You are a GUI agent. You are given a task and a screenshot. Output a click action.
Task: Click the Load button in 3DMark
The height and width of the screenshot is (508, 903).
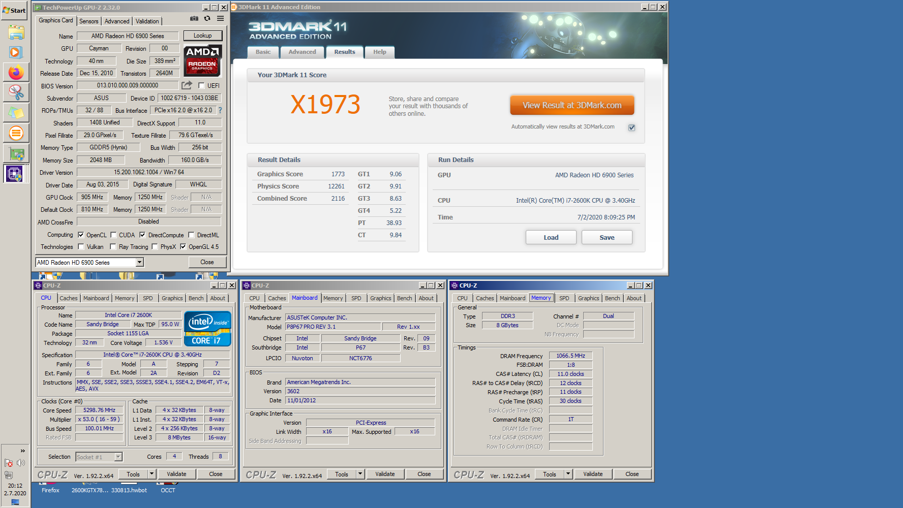pyautogui.click(x=551, y=237)
